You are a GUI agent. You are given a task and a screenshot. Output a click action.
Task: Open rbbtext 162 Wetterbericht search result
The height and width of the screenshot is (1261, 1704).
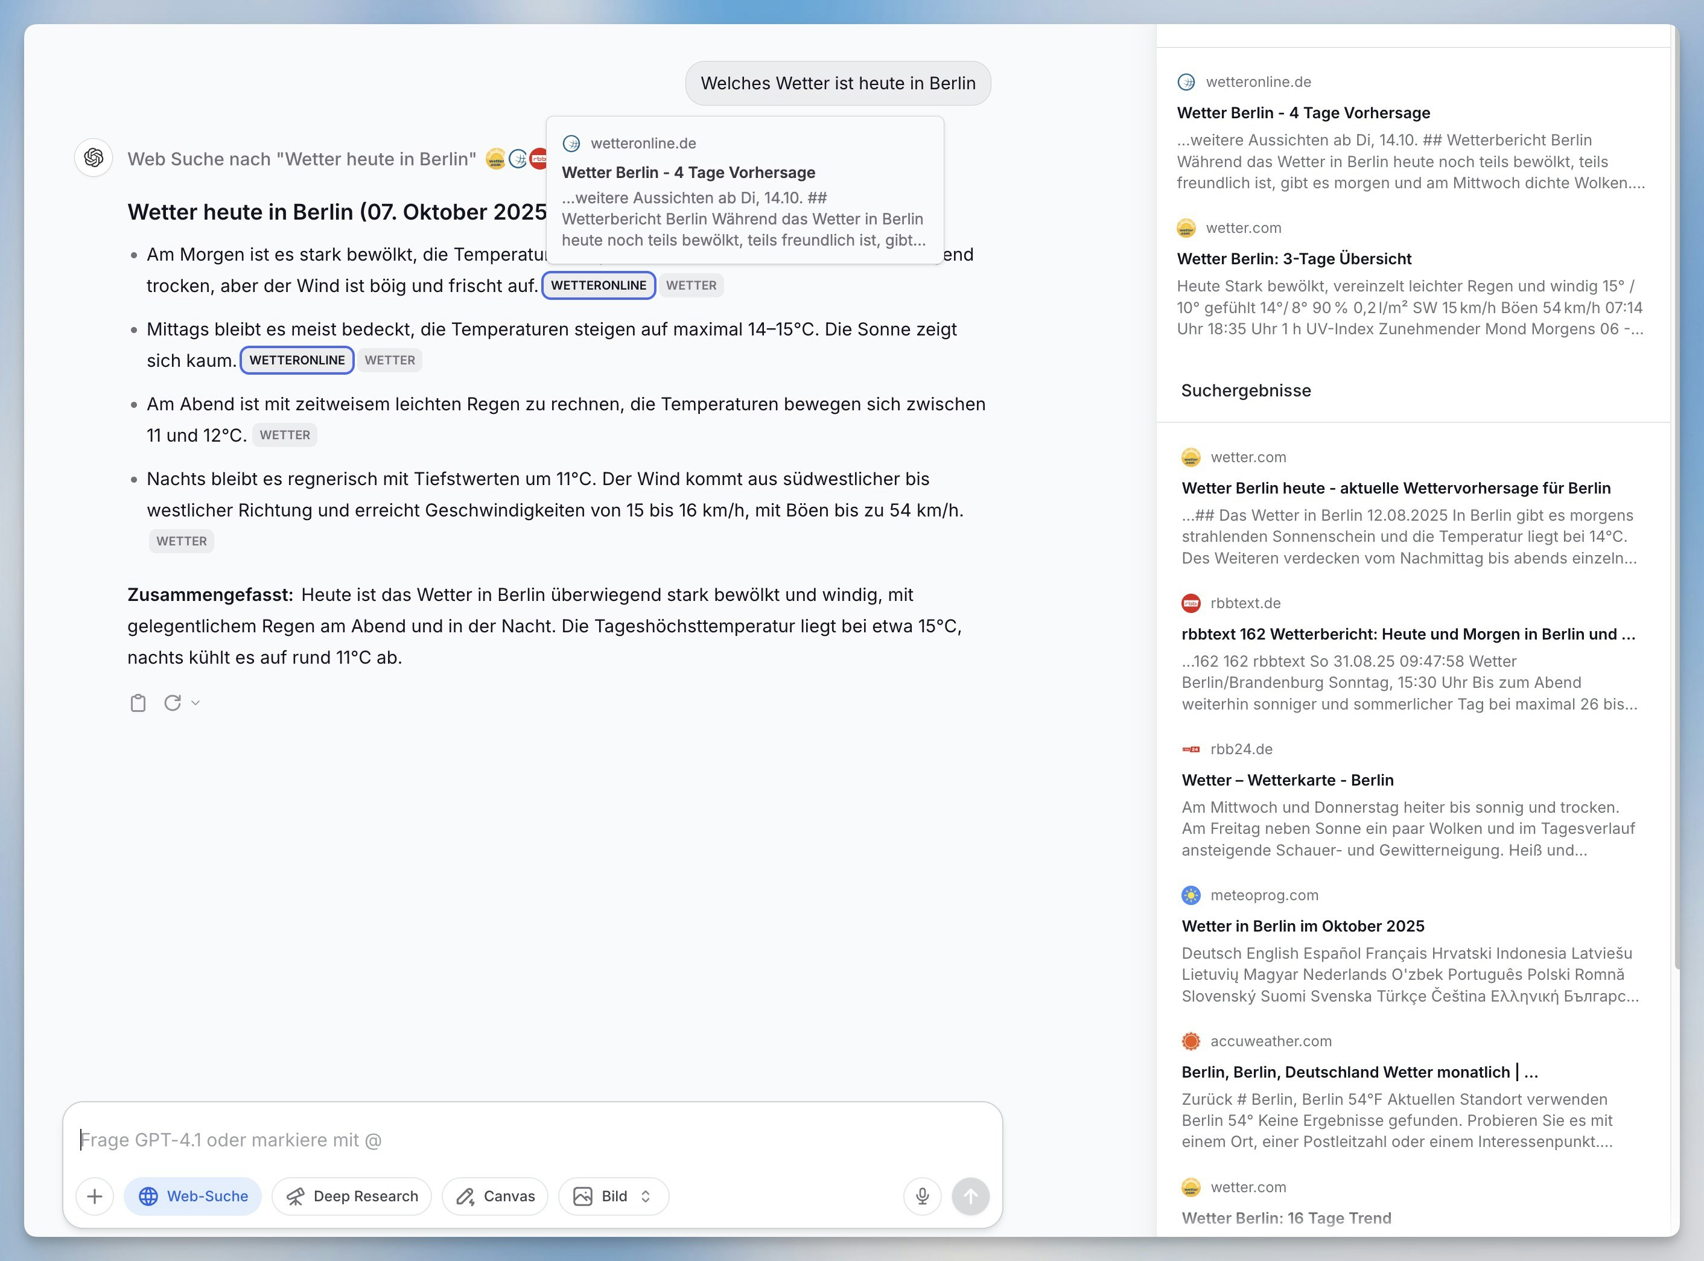click(x=1408, y=634)
